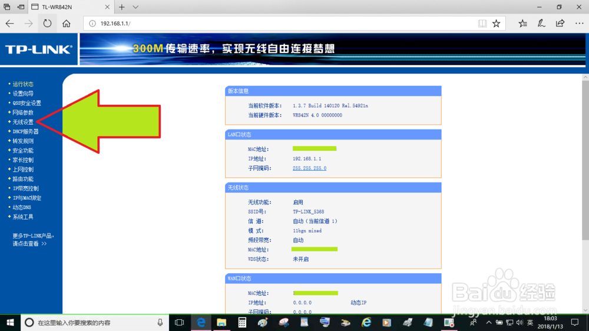Viewport: 589px width, 331px height.
Task: Click the Cortana microphone icon
Action: pos(160,323)
